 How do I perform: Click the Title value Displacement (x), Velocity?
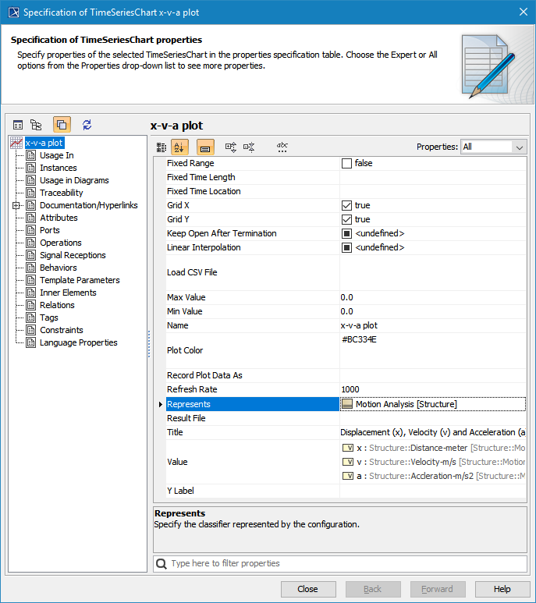[432, 433]
